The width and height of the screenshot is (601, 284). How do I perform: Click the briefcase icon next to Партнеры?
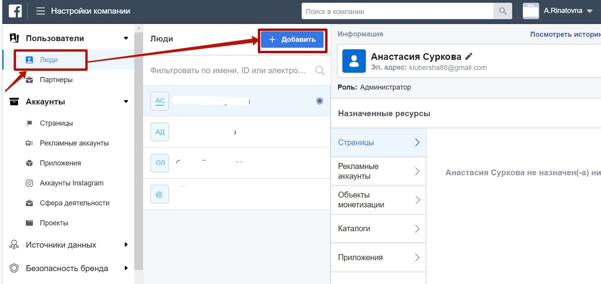(x=30, y=79)
